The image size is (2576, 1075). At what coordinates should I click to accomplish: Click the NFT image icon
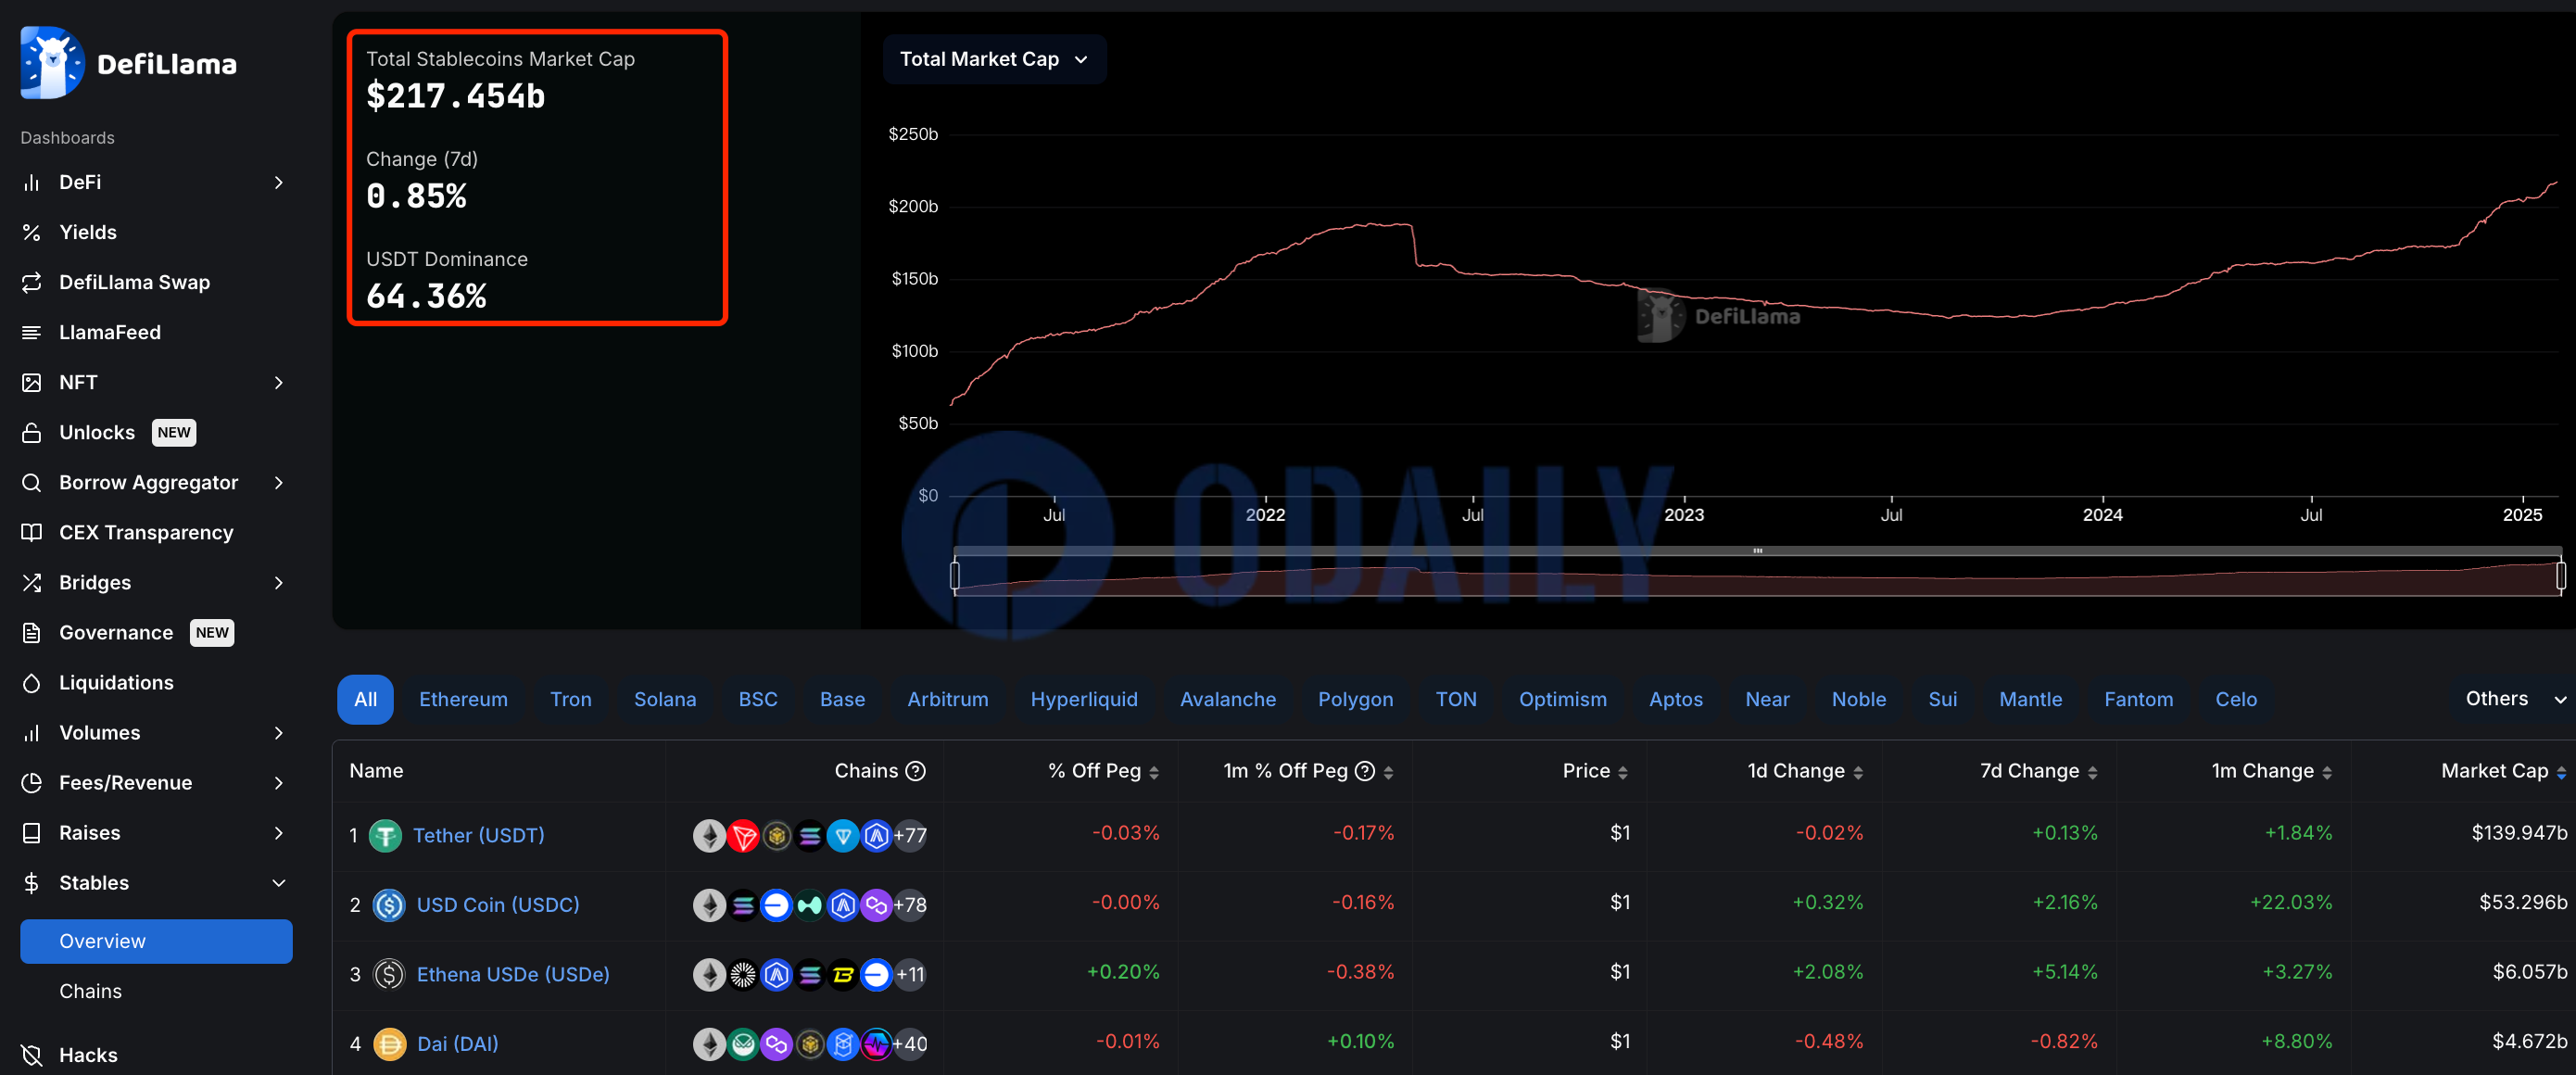(32, 382)
